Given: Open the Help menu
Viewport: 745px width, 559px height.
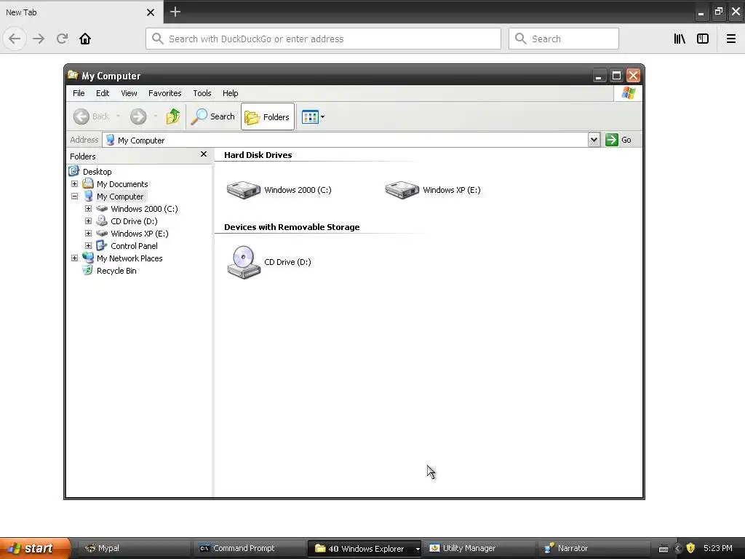Looking at the screenshot, I should pos(231,93).
